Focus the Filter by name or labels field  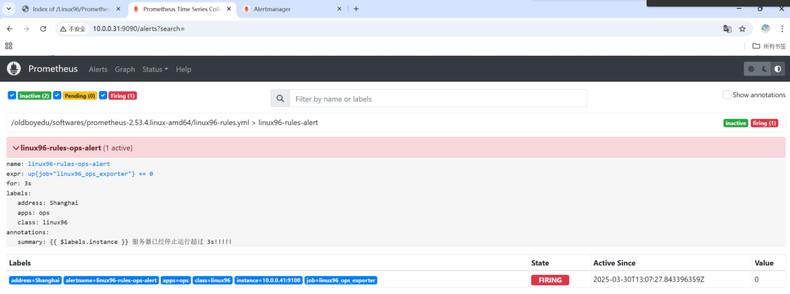click(438, 99)
